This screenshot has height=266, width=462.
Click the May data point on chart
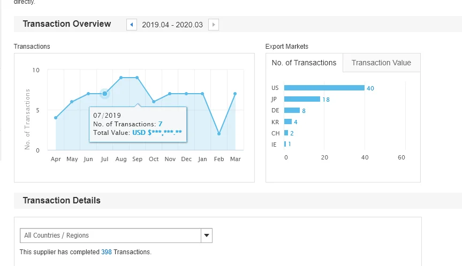[x=72, y=102]
